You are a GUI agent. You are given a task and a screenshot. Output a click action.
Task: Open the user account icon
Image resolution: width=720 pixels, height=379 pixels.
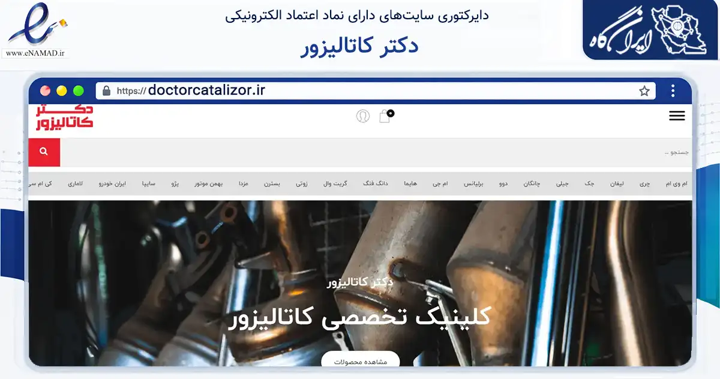[x=363, y=116]
